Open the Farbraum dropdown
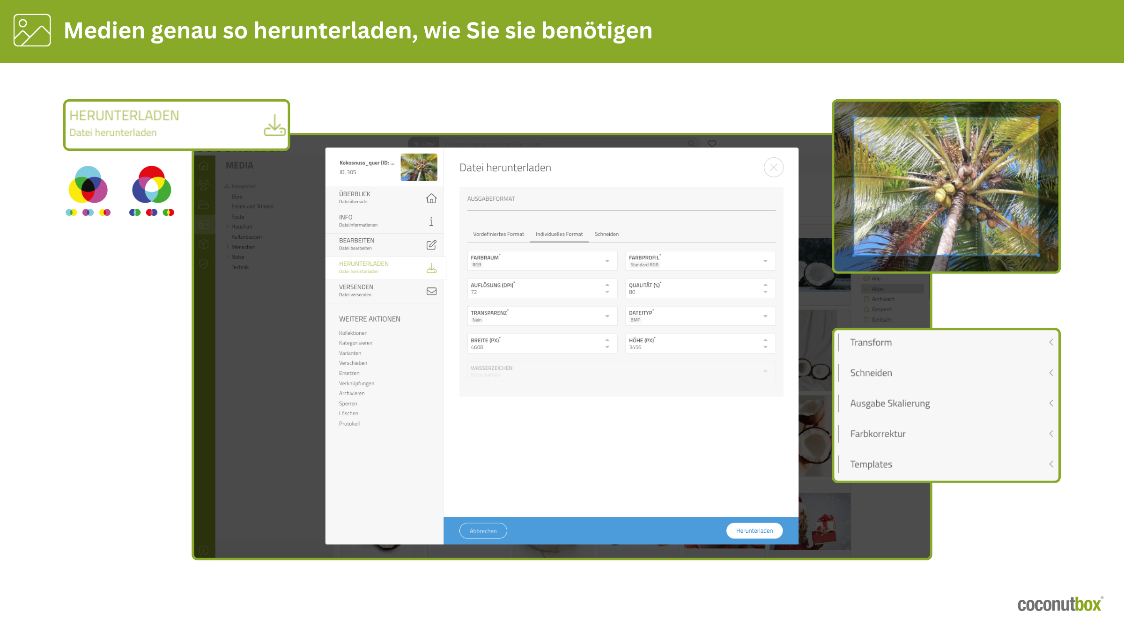Image resolution: width=1124 pixels, height=632 pixels. [607, 260]
